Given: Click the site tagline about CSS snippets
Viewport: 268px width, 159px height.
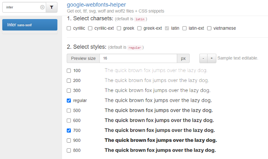Looking at the screenshot, I should point(116,11).
